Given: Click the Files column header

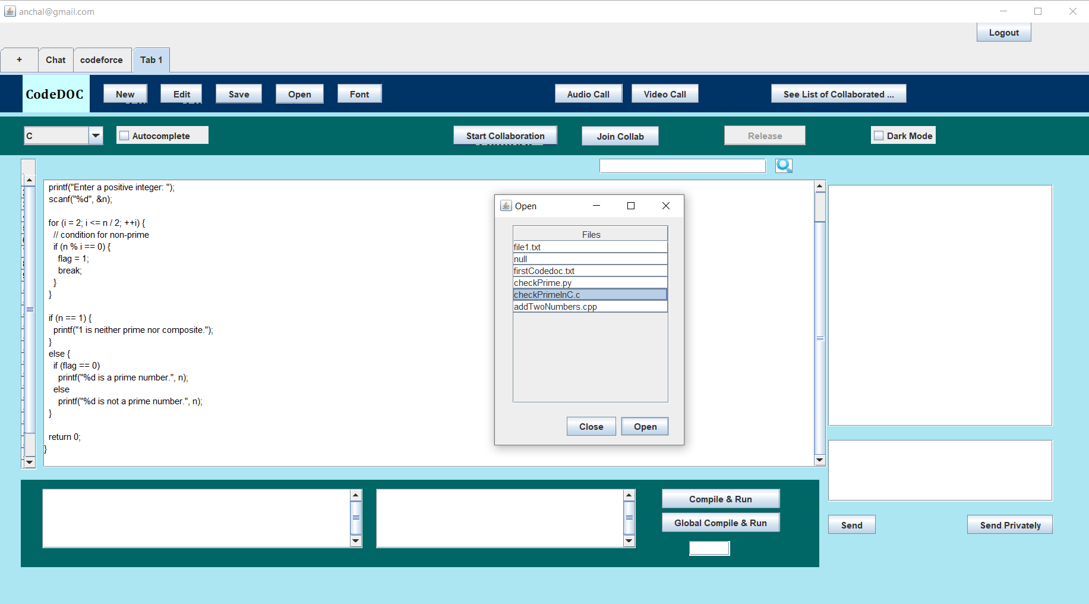Looking at the screenshot, I should click(x=591, y=234).
